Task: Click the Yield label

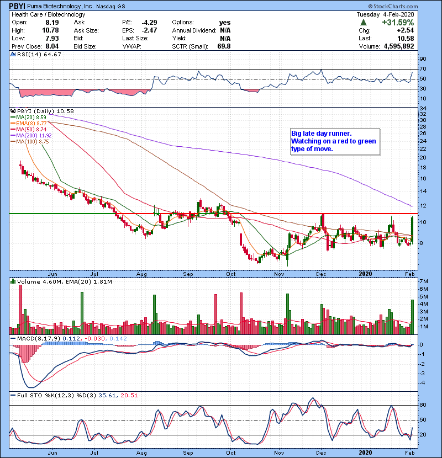Action: point(180,38)
